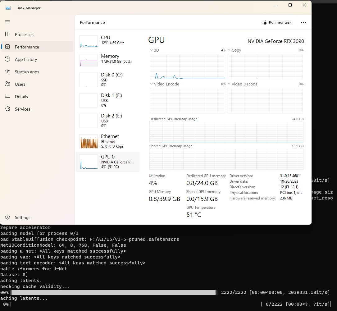The image size is (337, 311).
Task: Click the Services puzzle icon
Action: [8, 109]
